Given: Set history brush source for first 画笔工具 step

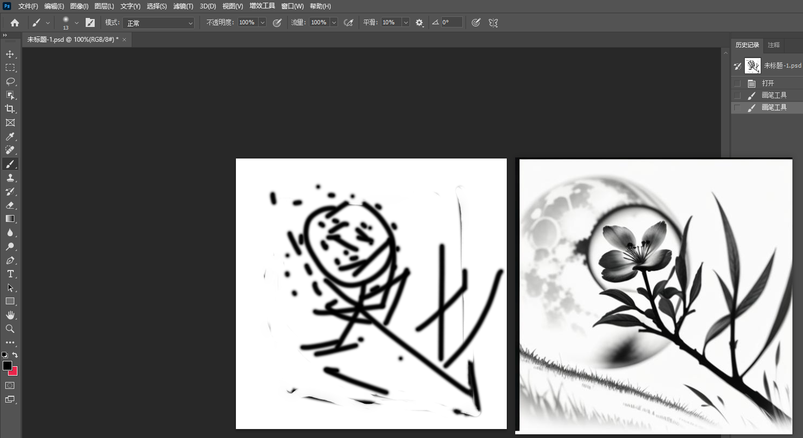Looking at the screenshot, I should point(737,96).
